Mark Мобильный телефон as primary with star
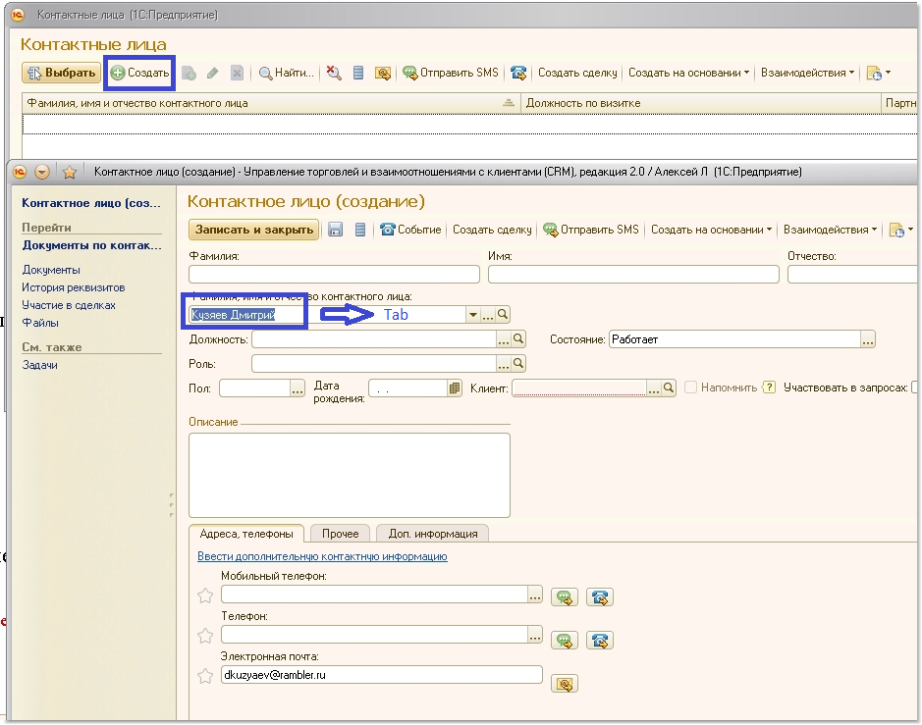 click(x=205, y=595)
